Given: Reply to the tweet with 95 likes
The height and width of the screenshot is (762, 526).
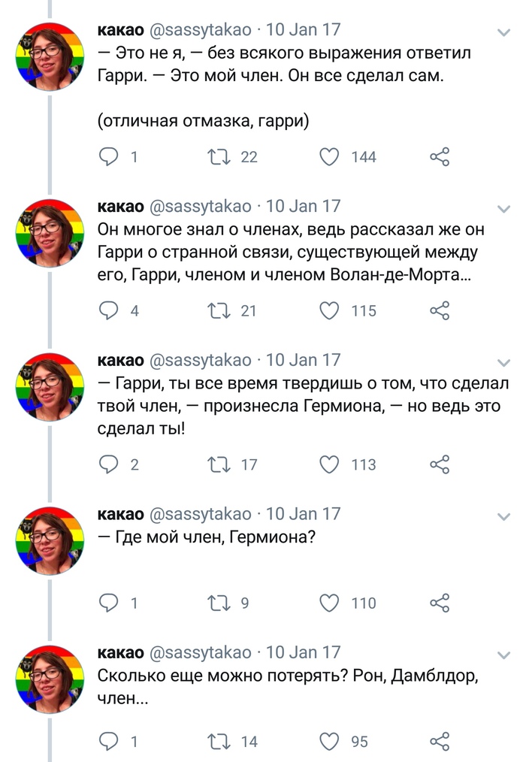Looking at the screenshot, I should (x=110, y=742).
